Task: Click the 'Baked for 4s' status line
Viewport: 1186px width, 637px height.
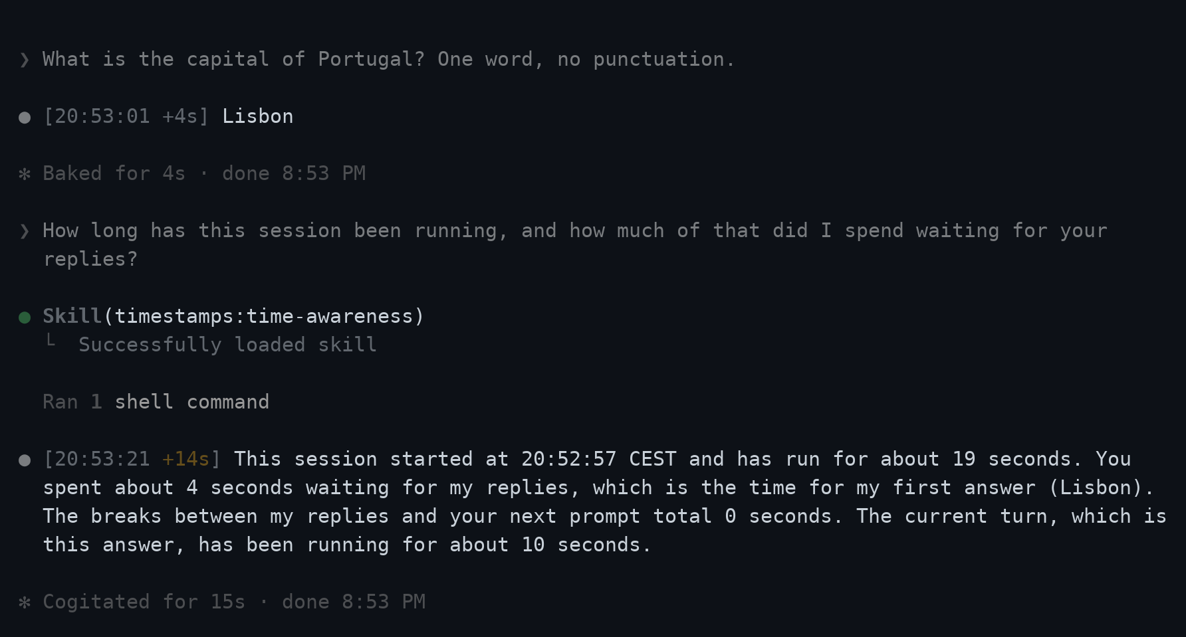Action: pyautogui.click(x=204, y=173)
